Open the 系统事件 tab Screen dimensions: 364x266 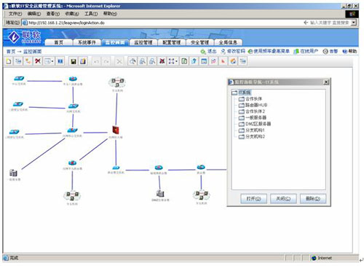coord(87,42)
